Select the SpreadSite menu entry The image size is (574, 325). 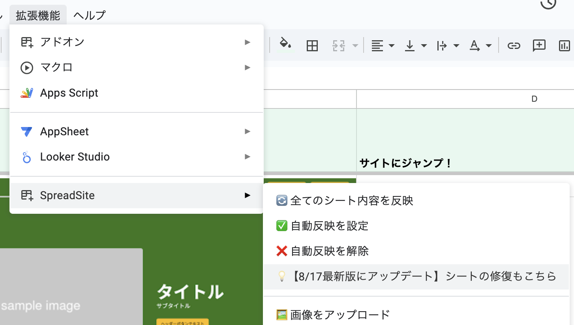(136, 195)
